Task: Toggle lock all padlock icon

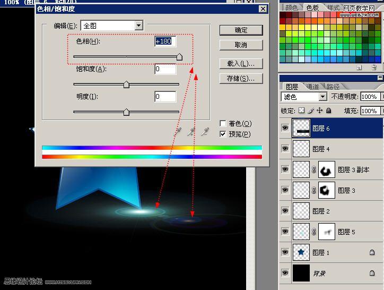Action: [x=329, y=110]
